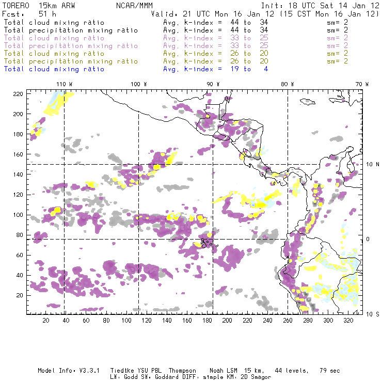Image resolution: width=382 pixels, height=382 pixels.
Task: Select the "Init: 18 UTC Sat 14 Jan 12" text
Action: point(320,5)
